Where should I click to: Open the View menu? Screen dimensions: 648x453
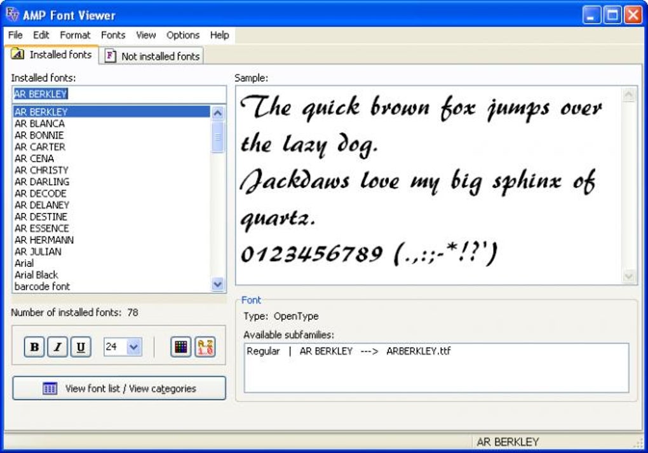point(146,35)
